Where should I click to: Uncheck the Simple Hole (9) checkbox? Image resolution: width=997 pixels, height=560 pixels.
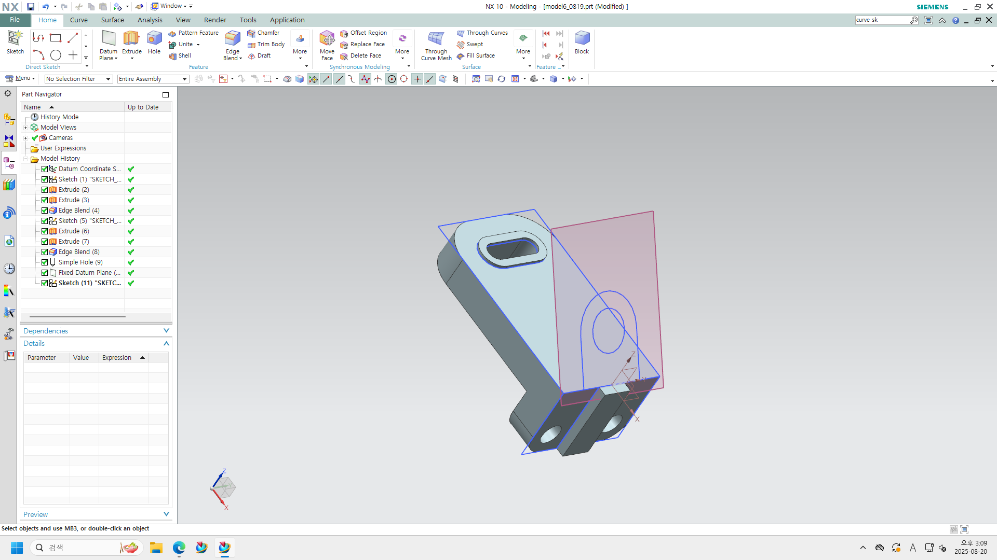45,262
